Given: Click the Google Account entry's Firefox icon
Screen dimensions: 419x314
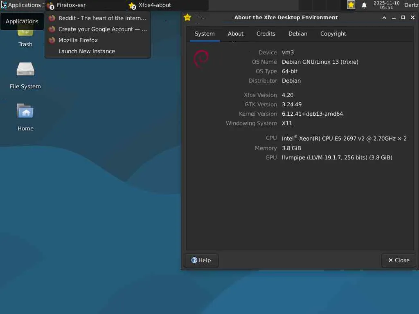Looking at the screenshot, I should [x=52, y=29].
